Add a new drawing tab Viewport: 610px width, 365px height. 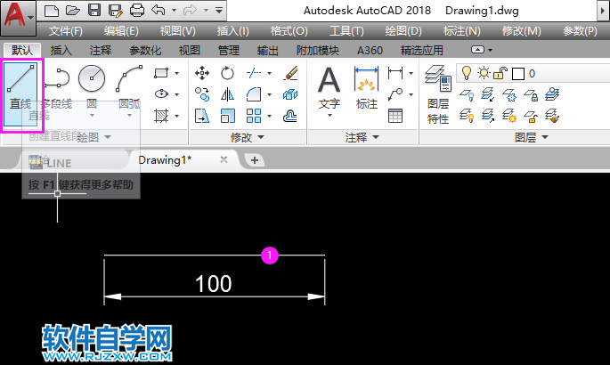click(x=255, y=159)
